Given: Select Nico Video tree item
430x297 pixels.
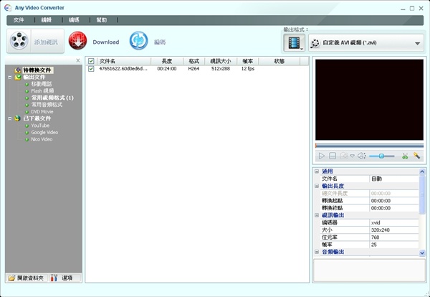Looking at the screenshot, I should [x=42, y=139].
